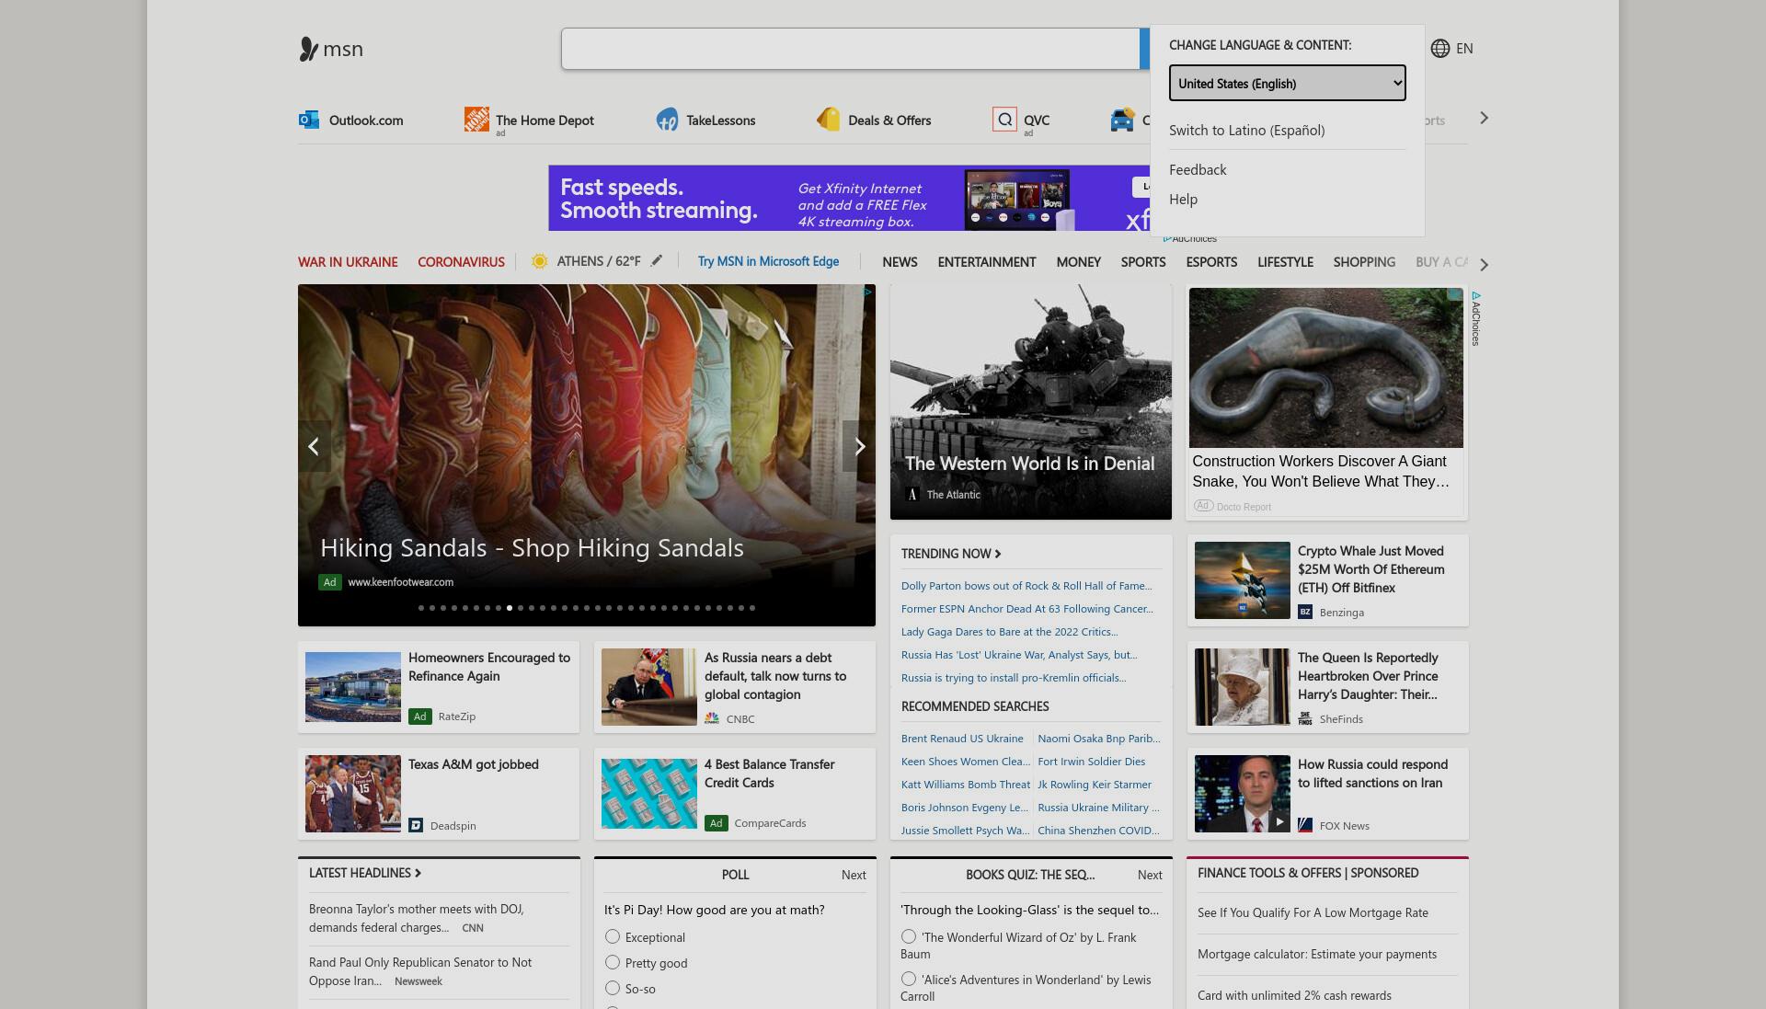Open the ESPORTS category
This screenshot has height=1009, width=1766.
[x=1211, y=262]
